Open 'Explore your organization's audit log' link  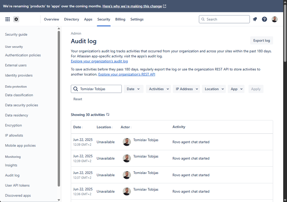coord(99,61)
